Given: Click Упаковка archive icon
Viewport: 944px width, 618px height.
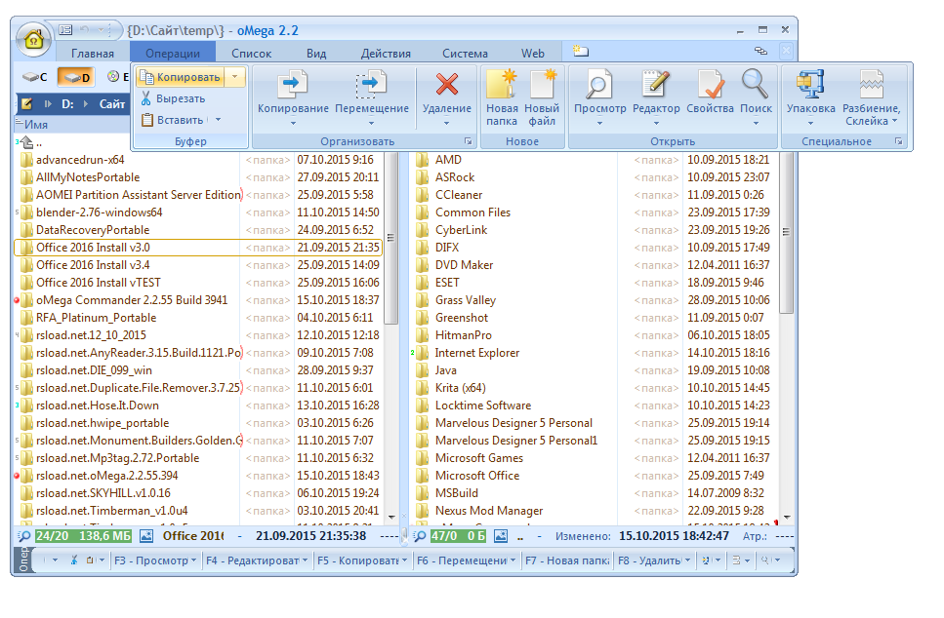Looking at the screenshot, I should click(810, 84).
